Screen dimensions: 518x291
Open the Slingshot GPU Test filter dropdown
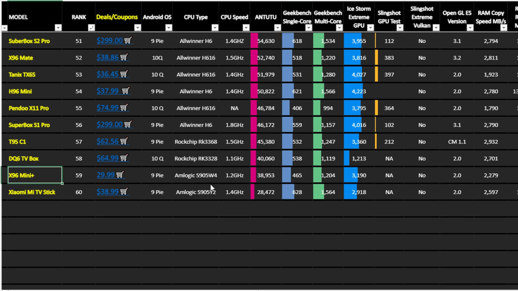point(400,28)
